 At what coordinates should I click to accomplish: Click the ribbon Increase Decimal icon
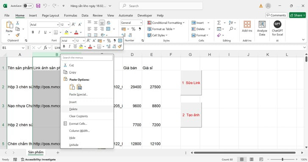(x=124, y=35)
